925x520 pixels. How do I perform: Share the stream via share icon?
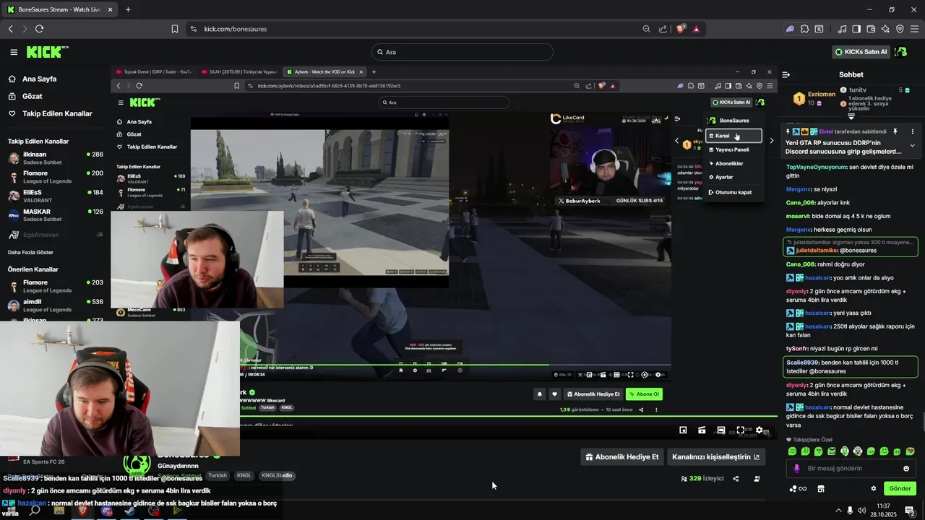tap(736, 479)
